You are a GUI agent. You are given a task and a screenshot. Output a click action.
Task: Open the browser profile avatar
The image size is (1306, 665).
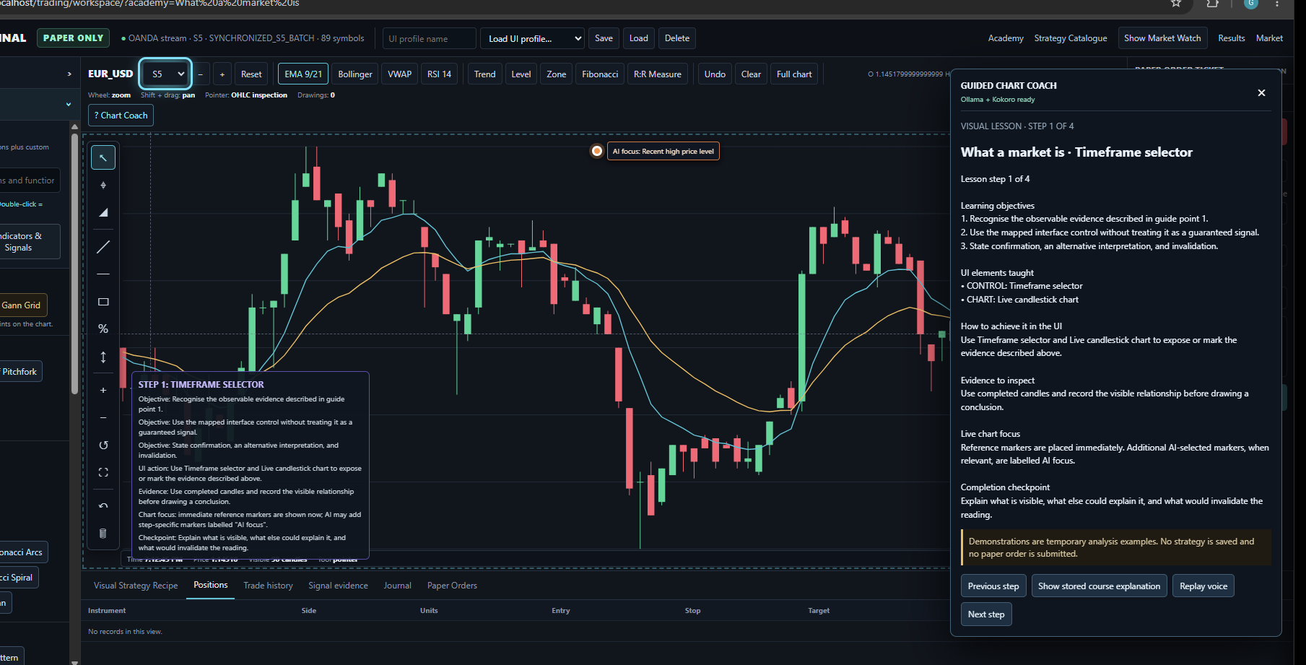pyautogui.click(x=1251, y=4)
